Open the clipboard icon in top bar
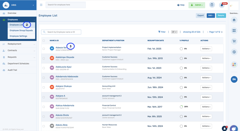Image resolution: width=240 pixels, height=131 pixels. [212, 5]
